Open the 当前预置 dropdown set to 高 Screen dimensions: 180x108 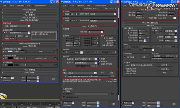pos(96,32)
